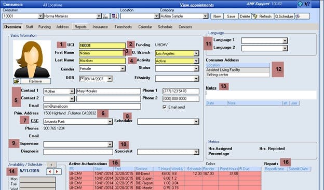Screen dimensions: 324x190
Task: Switch to the Address tab
Action: [62, 27]
